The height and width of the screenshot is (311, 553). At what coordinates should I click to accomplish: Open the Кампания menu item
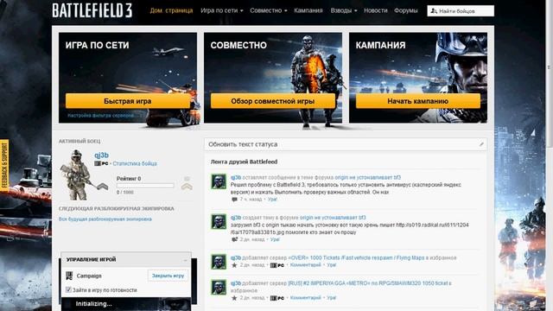pos(308,10)
